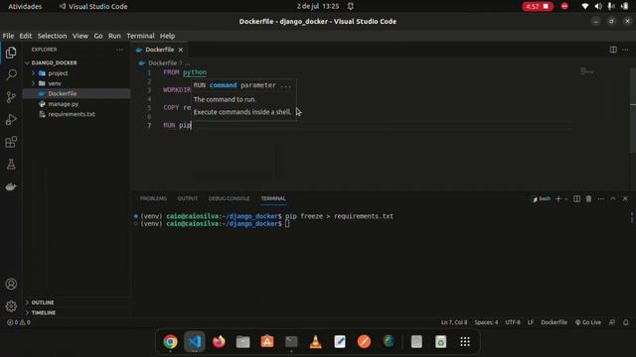The width and height of the screenshot is (636, 357).
Task: Open the Docker whale view
Action: pos(11,186)
